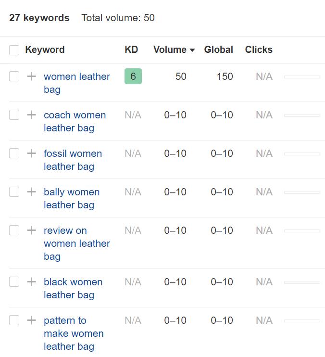Tick checkbox for 'fossil women leather bag'
325x357 pixels.
[x=14, y=153]
